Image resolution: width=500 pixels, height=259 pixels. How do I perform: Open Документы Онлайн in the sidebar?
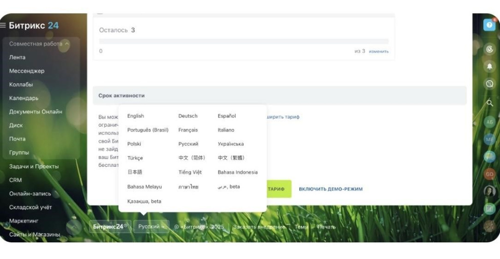[x=36, y=112]
